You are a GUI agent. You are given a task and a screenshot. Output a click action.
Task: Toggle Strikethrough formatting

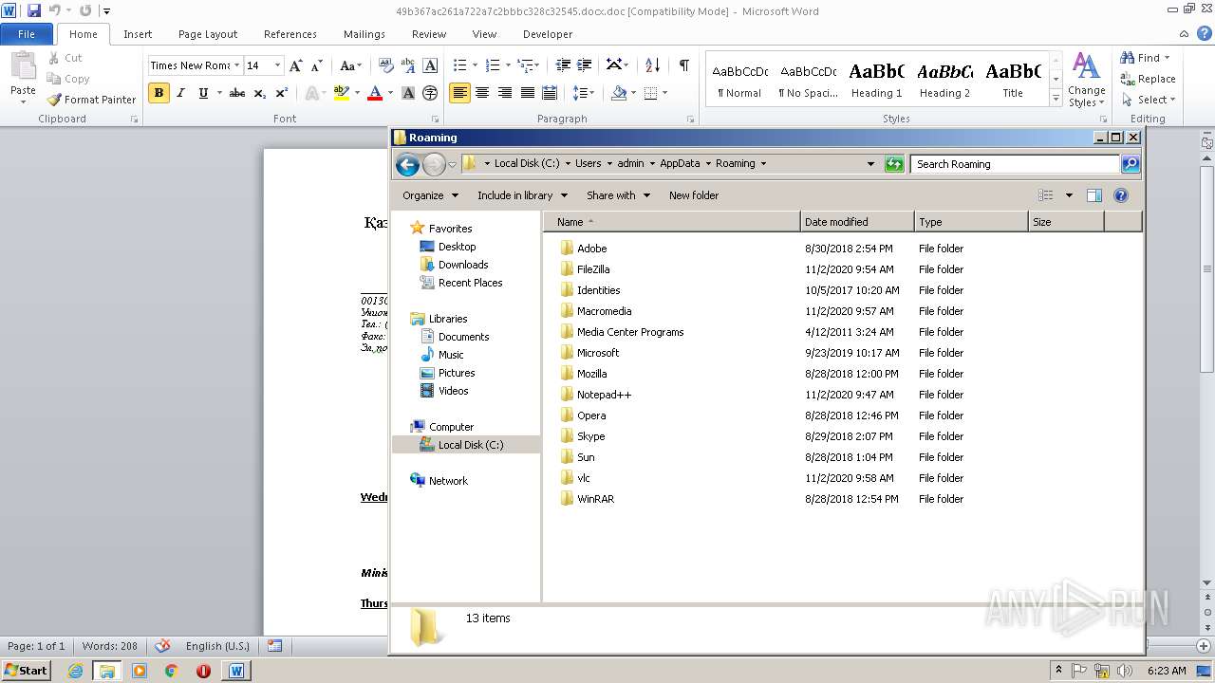point(237,93)
